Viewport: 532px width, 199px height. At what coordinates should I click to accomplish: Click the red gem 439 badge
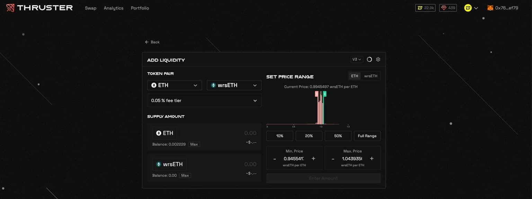click(448, 8)
